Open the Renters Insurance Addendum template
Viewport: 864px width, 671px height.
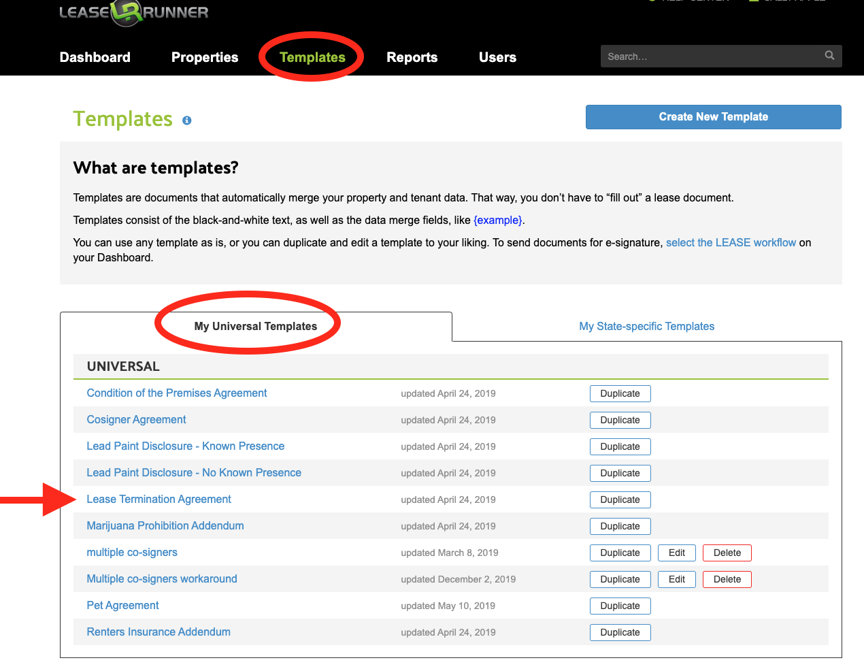[159, 632]
